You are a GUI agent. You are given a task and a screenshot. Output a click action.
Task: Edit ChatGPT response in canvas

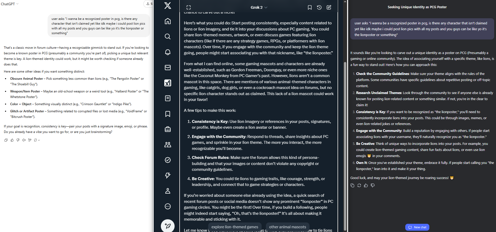pos(30,140)
